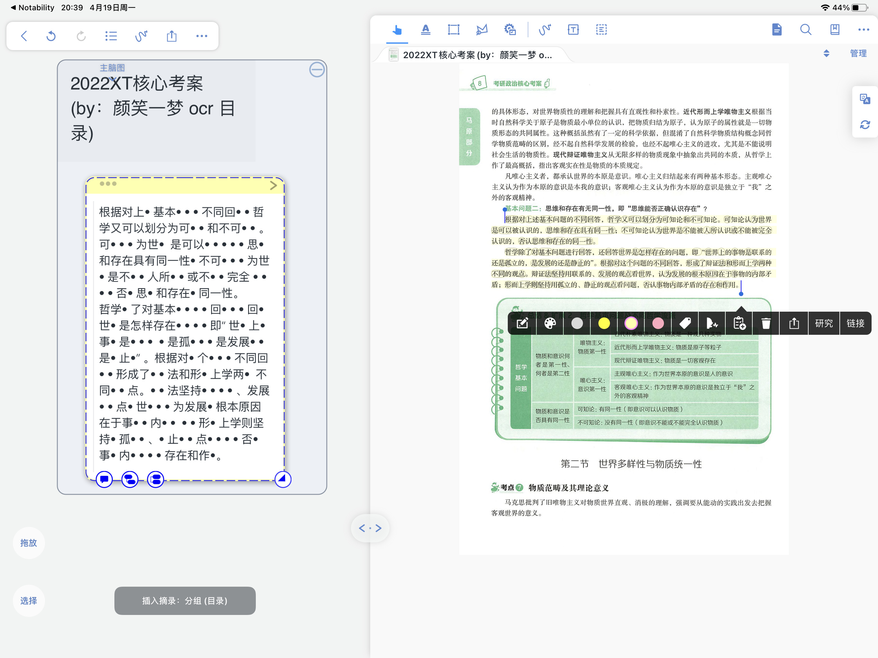This screenshot has height=658, width=878.
Task: Open the outline list view icon
Action: pos(111,36)
